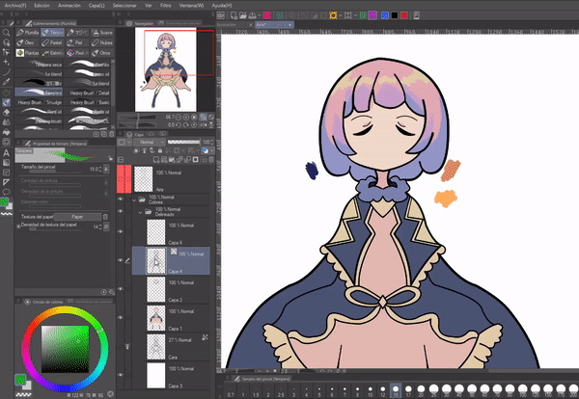
Task: Click the new canvas icon in top toolbar
Action: 234,15
